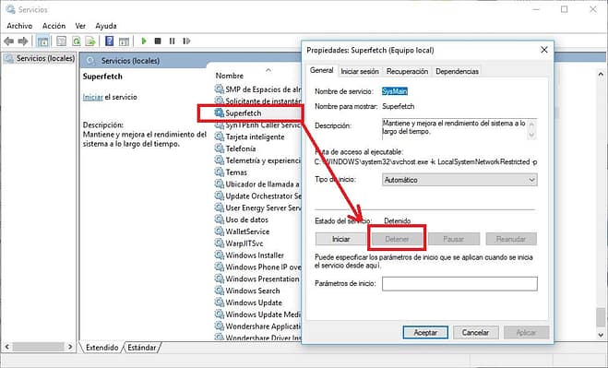608x368 pixels.
Task: Click the blue Help toolbar icon
Action: (x=110, y=42)
